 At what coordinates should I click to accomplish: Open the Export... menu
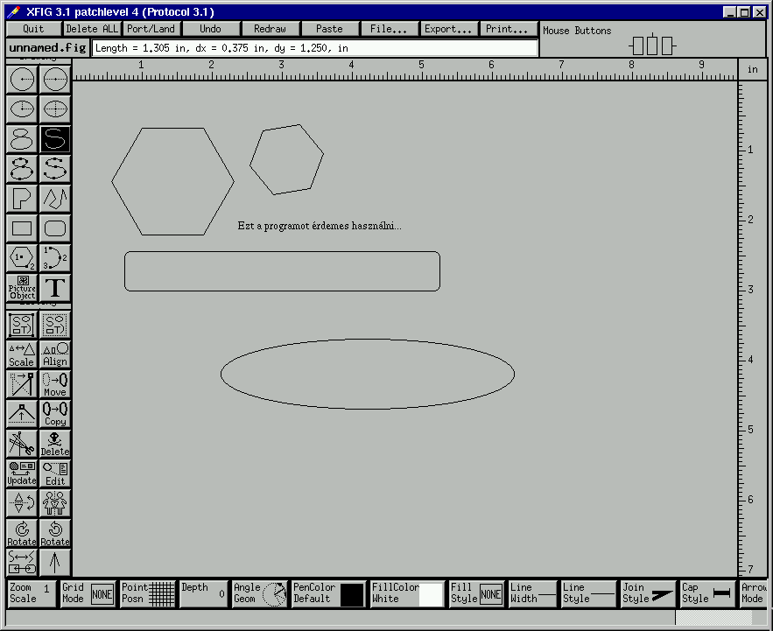pos(448,29)
